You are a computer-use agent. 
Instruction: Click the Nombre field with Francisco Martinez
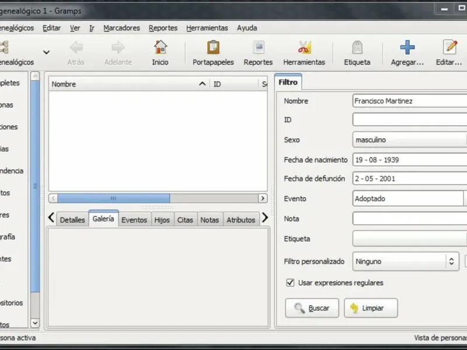[410, 101]
